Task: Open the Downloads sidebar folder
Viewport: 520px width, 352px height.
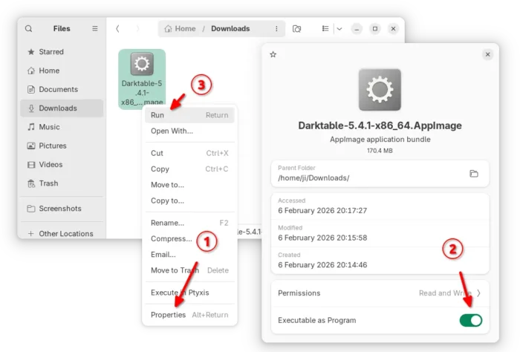Action: (x=58, y=108)
